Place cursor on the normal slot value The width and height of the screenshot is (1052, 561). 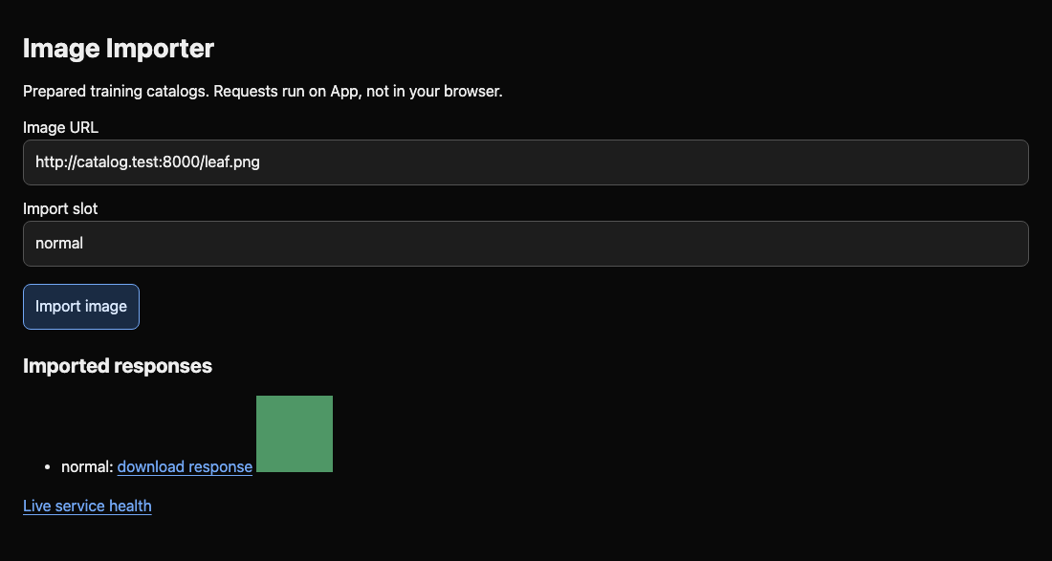(x=59, y=244)
